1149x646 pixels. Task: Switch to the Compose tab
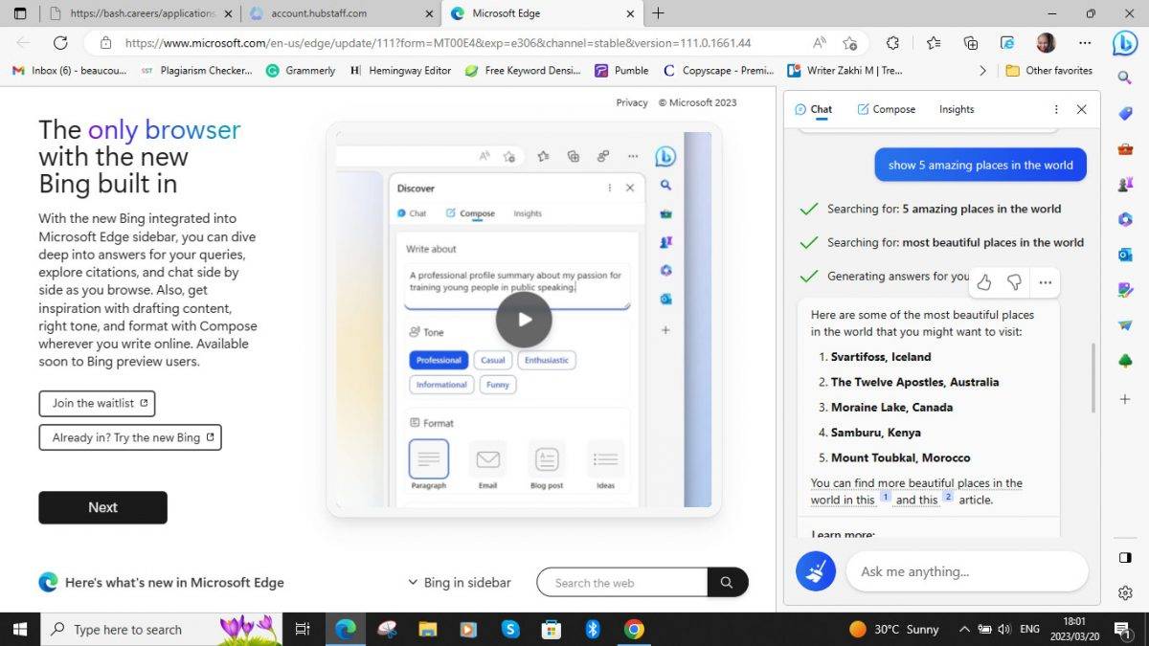(x=886, y=109)
